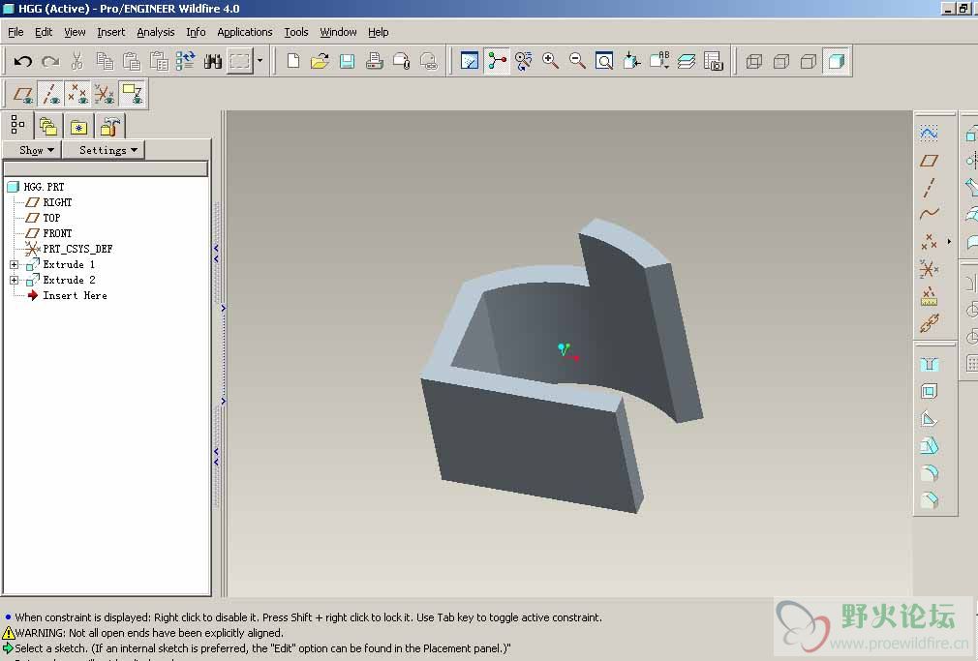Viewport: 978px width, 661px height.
Task: Open the Insert menu
Action: pos(111,32)
